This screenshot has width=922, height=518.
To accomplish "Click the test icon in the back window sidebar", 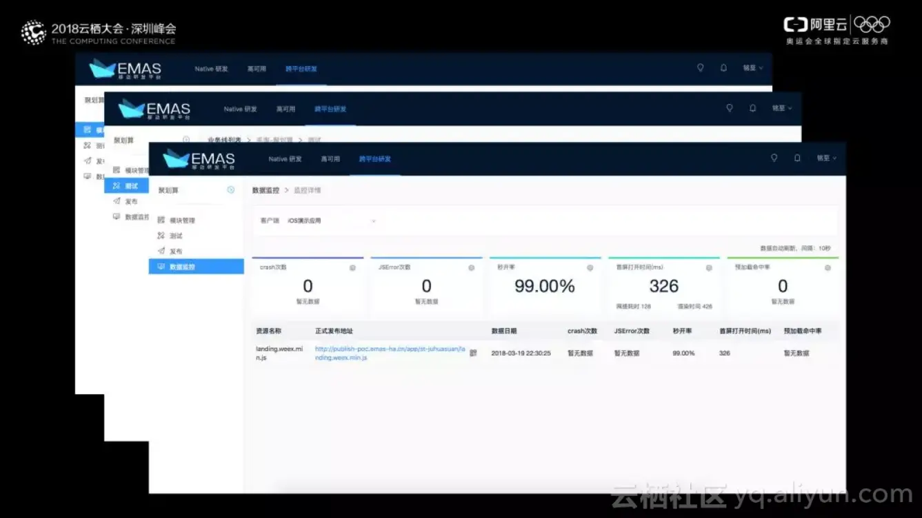I will [x=88, y=145].
